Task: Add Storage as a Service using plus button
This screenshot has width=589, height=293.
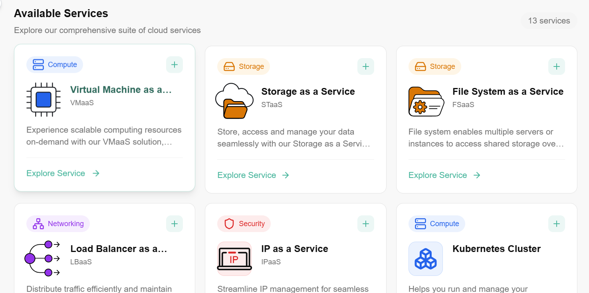Action: click(x=365, y=66)
